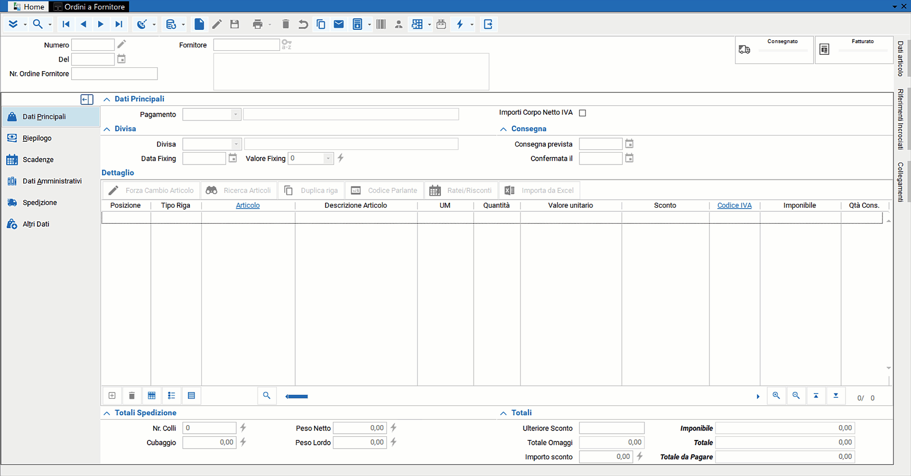Click the barcode toolbar icon

click(x=381, y=24)
